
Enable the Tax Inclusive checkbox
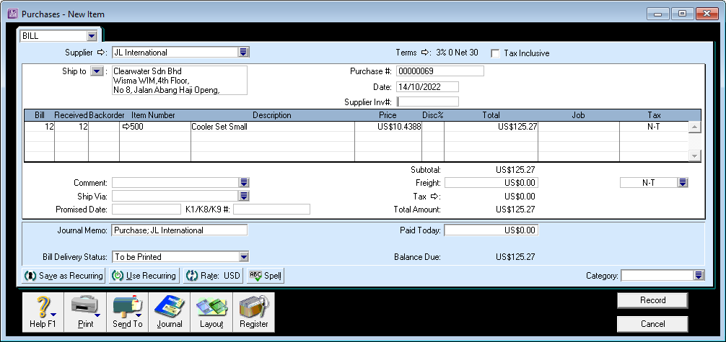496,53
